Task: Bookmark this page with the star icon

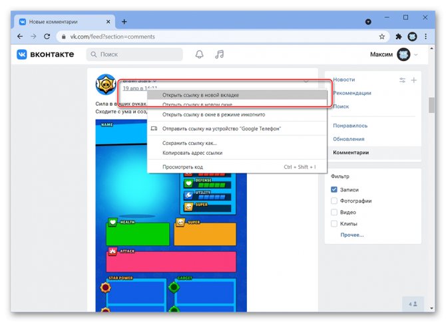Action: [381, 37]
